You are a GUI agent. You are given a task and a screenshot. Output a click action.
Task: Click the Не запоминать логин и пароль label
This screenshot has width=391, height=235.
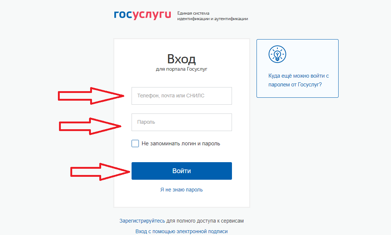pyautogui.click(x=181, y=143)
